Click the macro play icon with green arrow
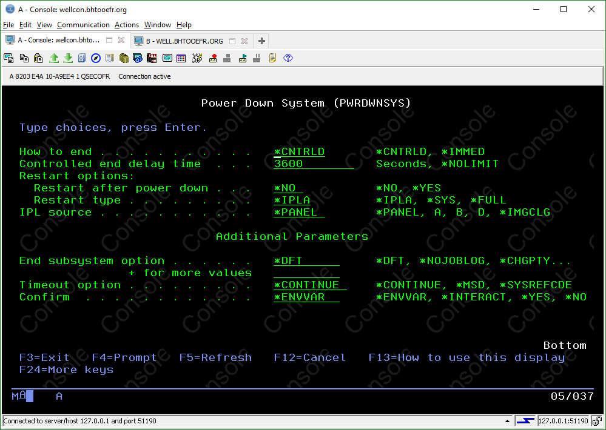606x430 pixels. pos(243,58)
